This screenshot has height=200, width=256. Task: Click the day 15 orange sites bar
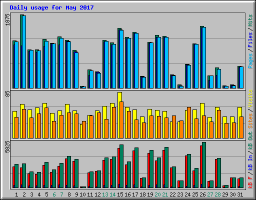click(121, 120)
